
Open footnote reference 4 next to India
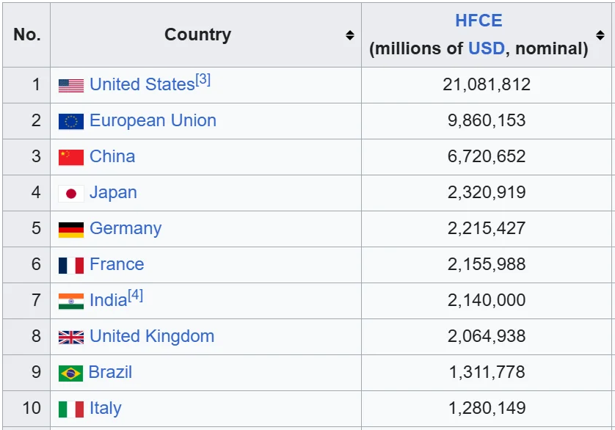[136, 296]
